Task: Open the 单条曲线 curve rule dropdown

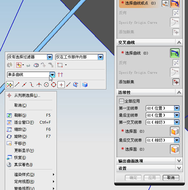Action: pyautogui.click(x=52, y=75)
